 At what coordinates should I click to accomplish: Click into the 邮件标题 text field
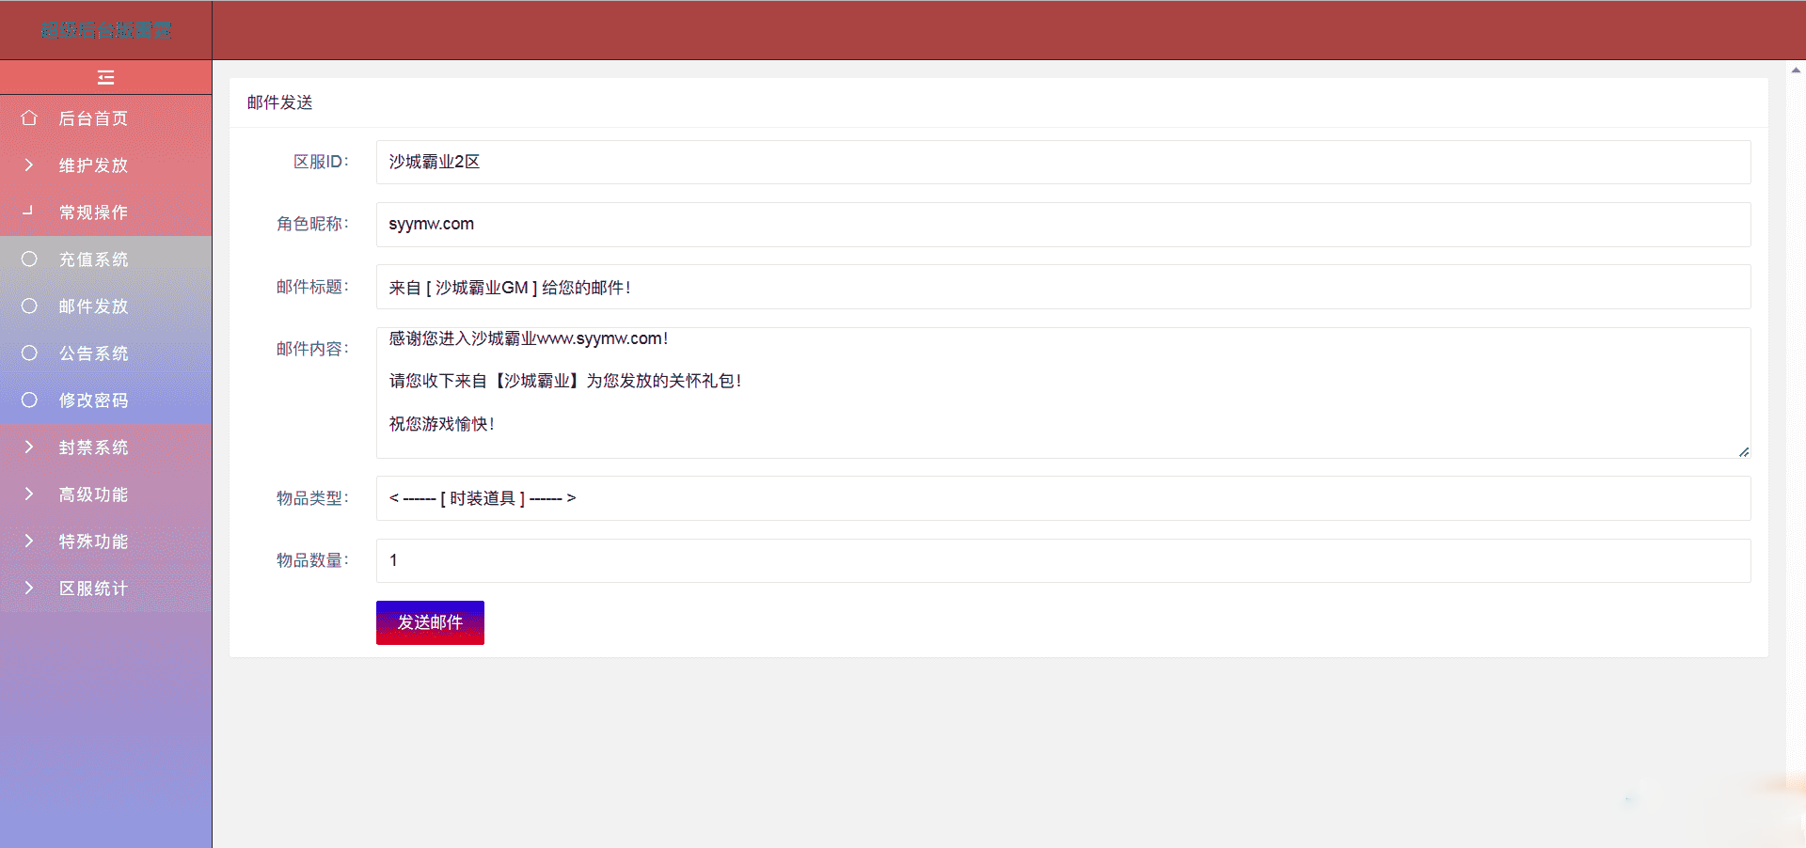(1063, 287)
